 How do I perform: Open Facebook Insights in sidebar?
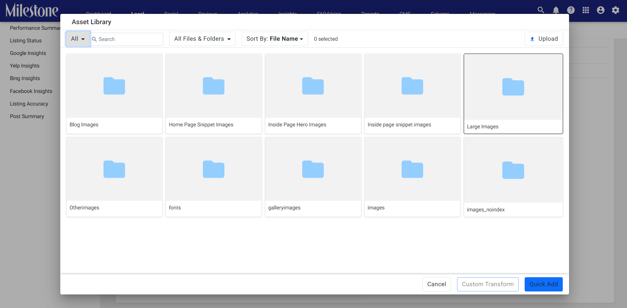point(31,91)
